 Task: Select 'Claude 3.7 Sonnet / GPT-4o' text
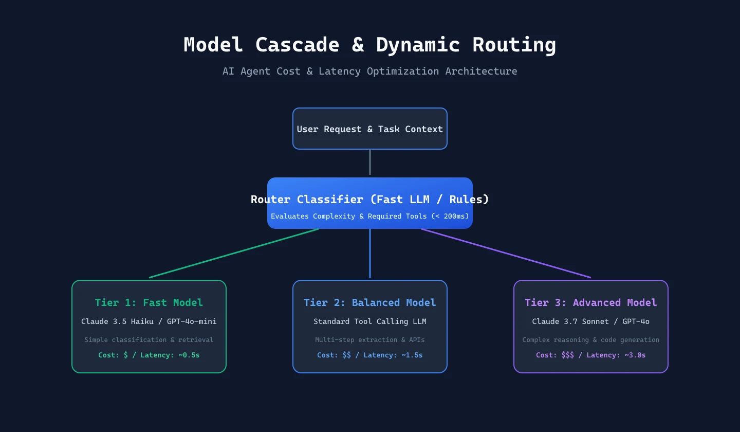click(591, 321)
